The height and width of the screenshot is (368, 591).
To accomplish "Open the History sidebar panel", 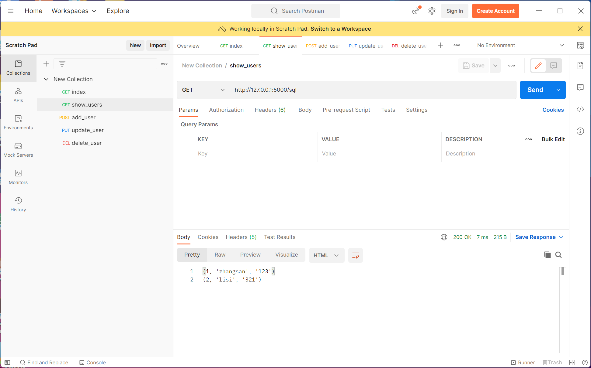I will 18,204.
